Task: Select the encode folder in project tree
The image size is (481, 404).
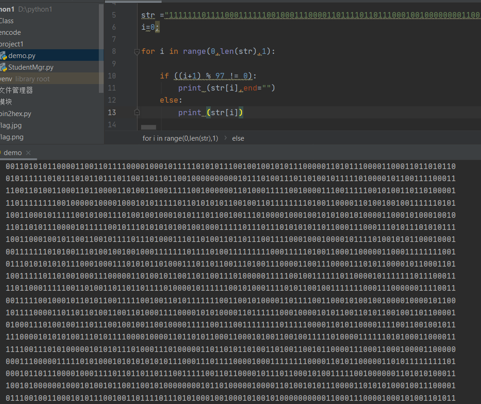Action: (10, 33)
